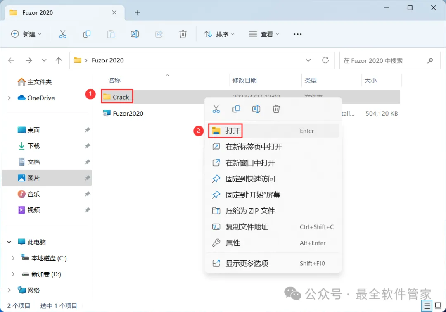Click the Rename icon in the top toolbar
The image size is (446, 312).
click(135, 34)
